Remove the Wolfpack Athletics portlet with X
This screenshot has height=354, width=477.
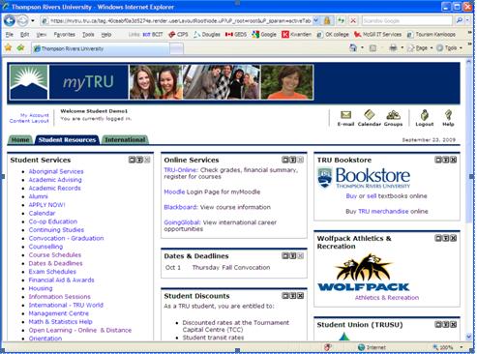tap(453, 238)
